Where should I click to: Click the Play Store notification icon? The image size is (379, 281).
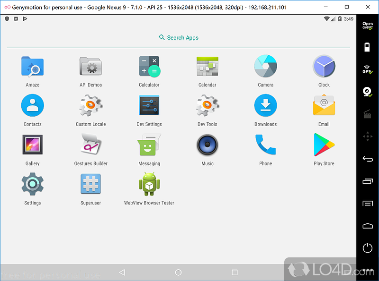[25, 19]
